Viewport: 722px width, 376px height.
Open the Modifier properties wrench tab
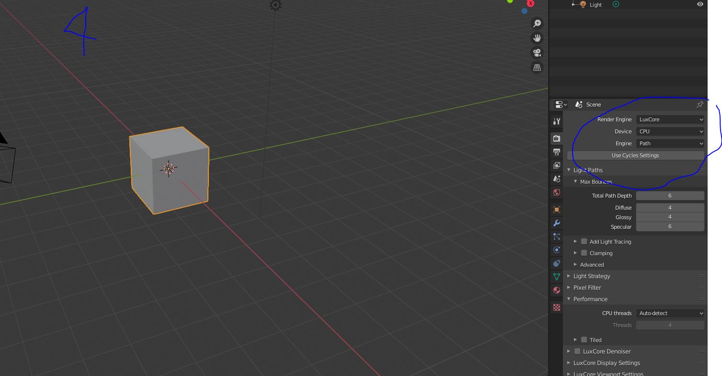point(557,223)
